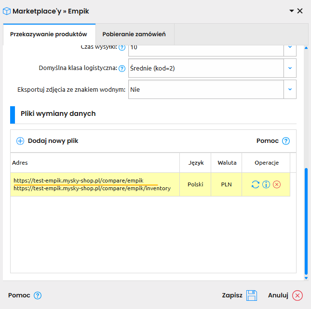This screenshot has height=309, width=311.
Task: Open the watermark photo export dropdown
Action: point(290,89)
